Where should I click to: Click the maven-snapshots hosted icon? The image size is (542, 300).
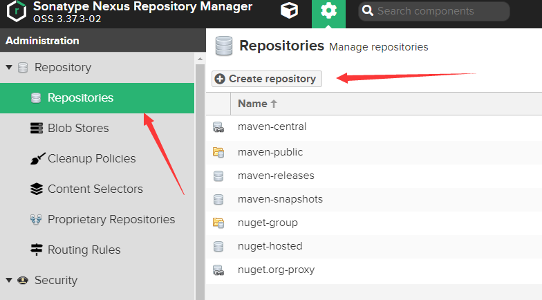[x=218, y=199]
